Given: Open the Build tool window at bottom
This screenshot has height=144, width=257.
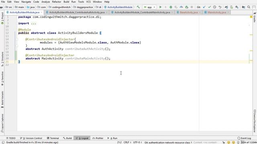Looking at the screenshot, I should tap(67, 138).
